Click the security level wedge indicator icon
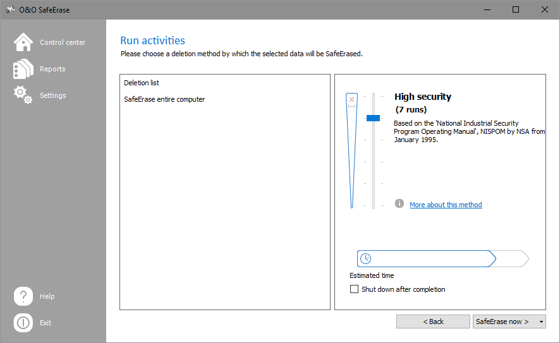 click(x=352, y=150)
